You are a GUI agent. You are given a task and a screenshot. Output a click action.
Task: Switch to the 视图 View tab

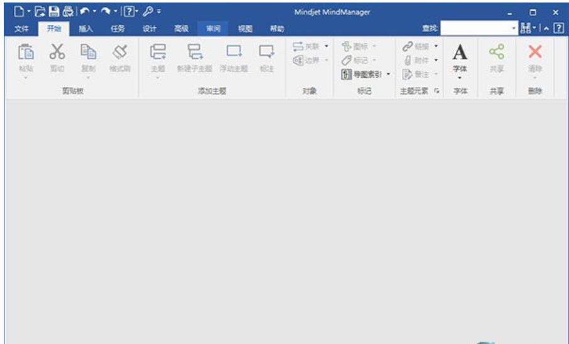pyautogui.click(x=246, y=29)
